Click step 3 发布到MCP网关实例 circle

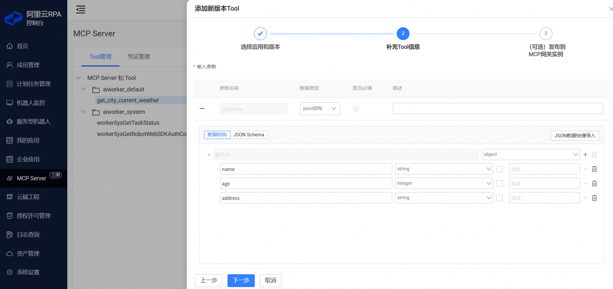tap(546, 33)
